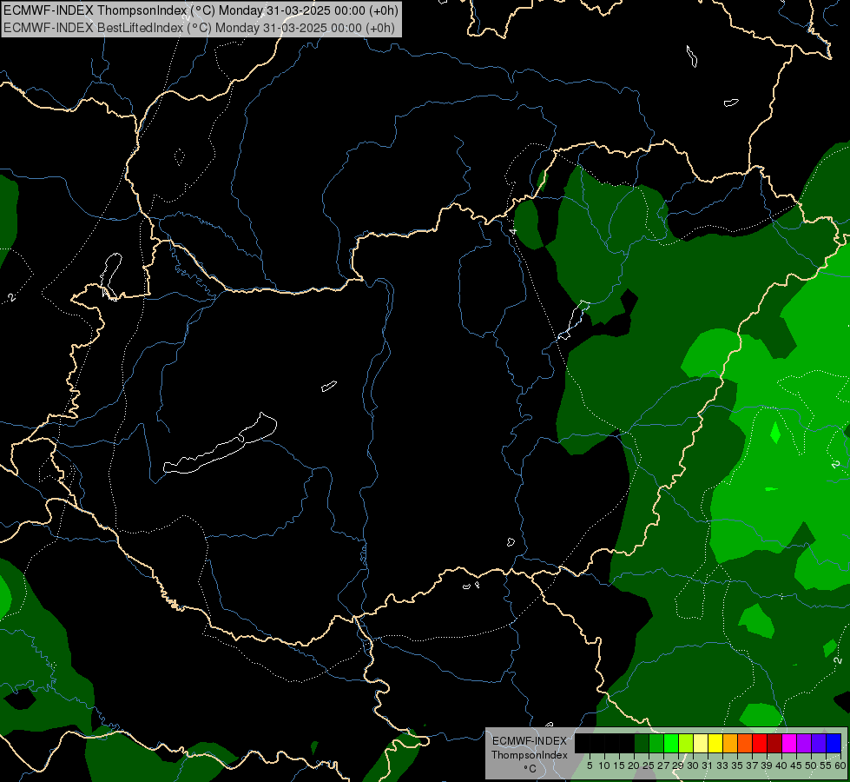The width and height of the screenshot is (850, 782).
Task: Select the orange-red 35–37 legend swatch
Action: (745, 743)
